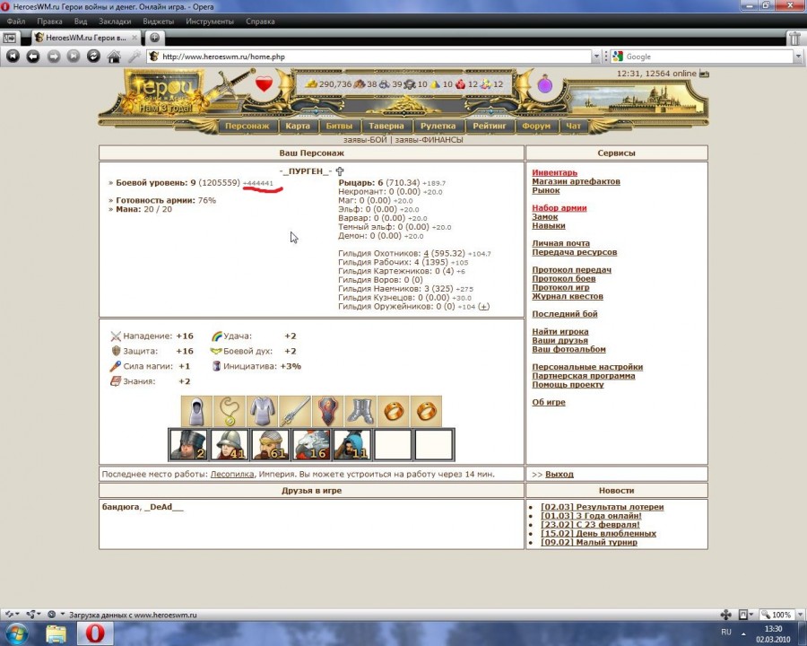Image resolution: width=807 pixels, height=646 pixels.
Task: Select army unit with count 2
Action: (188, 444)
